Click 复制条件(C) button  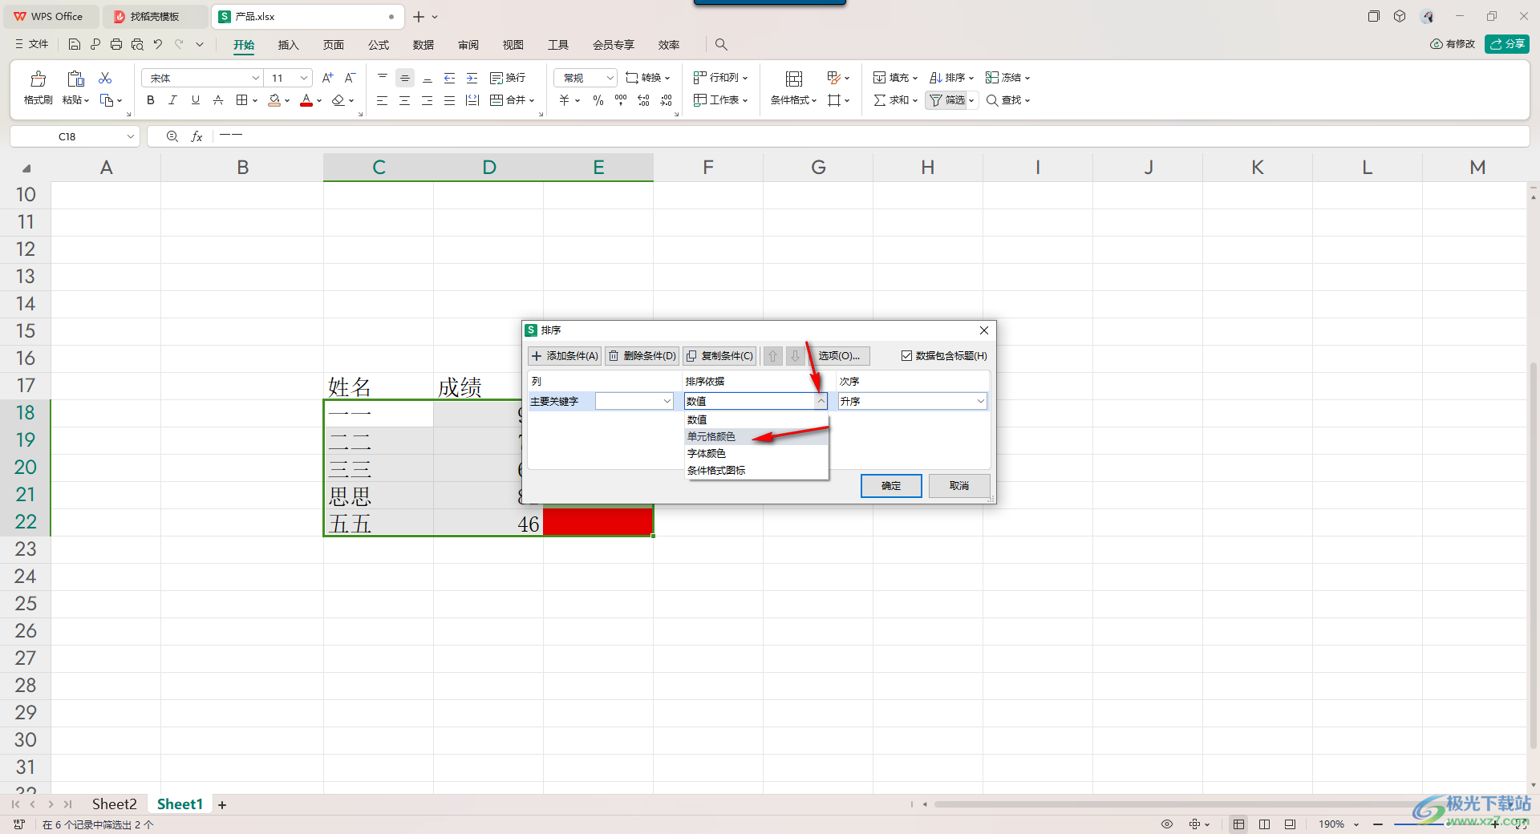[x=719, y=355]
